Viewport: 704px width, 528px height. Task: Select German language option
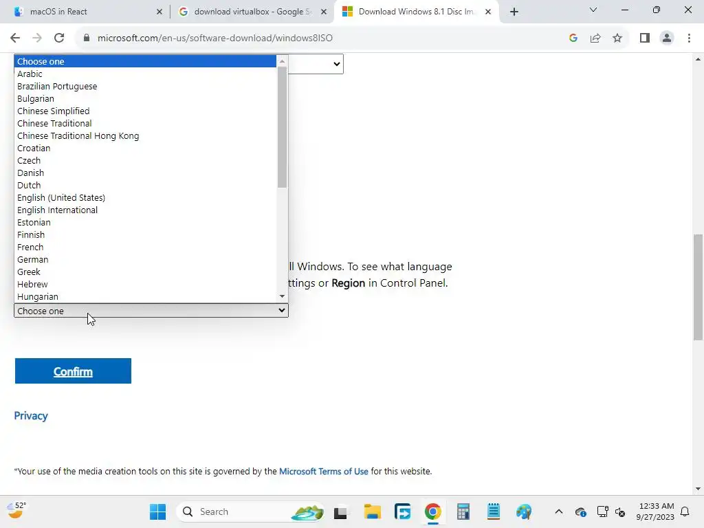point(145,259)
